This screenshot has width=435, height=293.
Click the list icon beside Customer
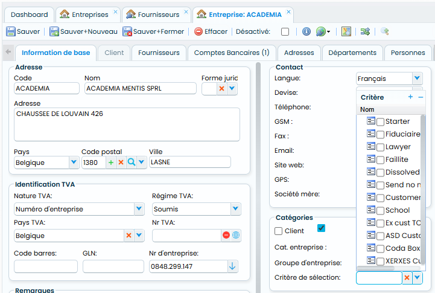tap(371, 197)
